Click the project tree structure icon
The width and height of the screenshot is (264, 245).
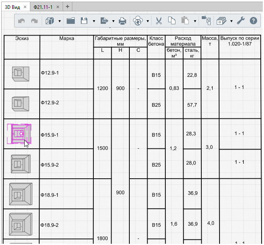206,21
